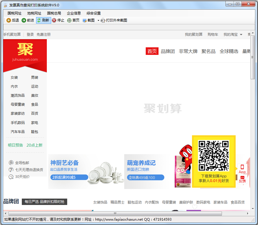Open the 神厨艺必备 tableware banner

pos(86,172)
